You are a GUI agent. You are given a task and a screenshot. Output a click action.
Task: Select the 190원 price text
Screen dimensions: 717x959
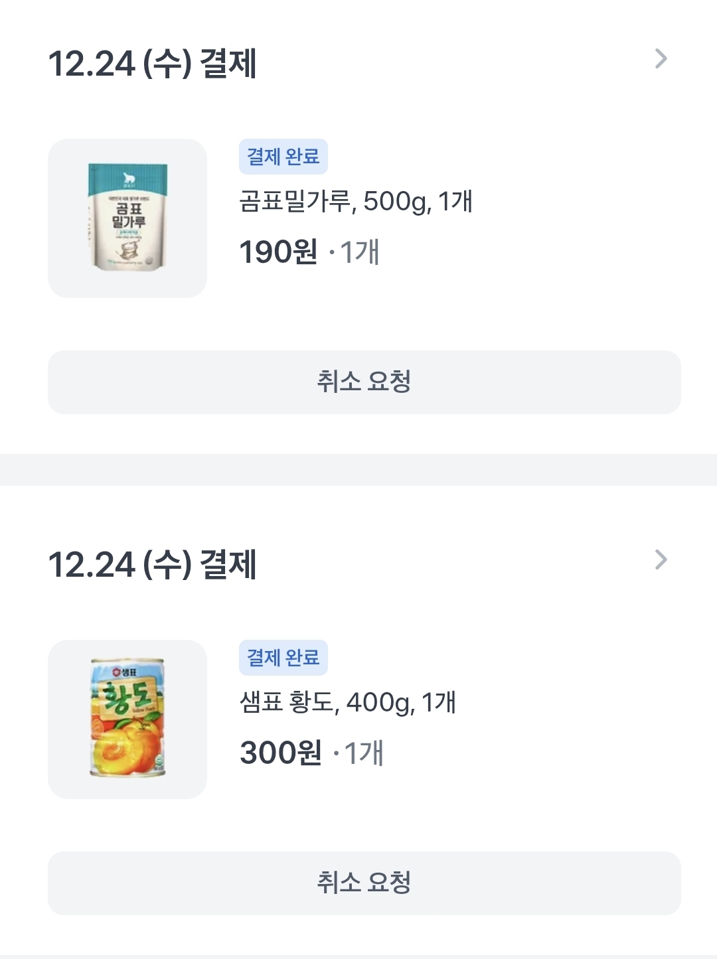click(278, 252)
